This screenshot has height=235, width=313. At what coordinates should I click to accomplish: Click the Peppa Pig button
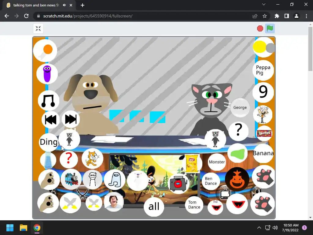click(x=263, y=70)
